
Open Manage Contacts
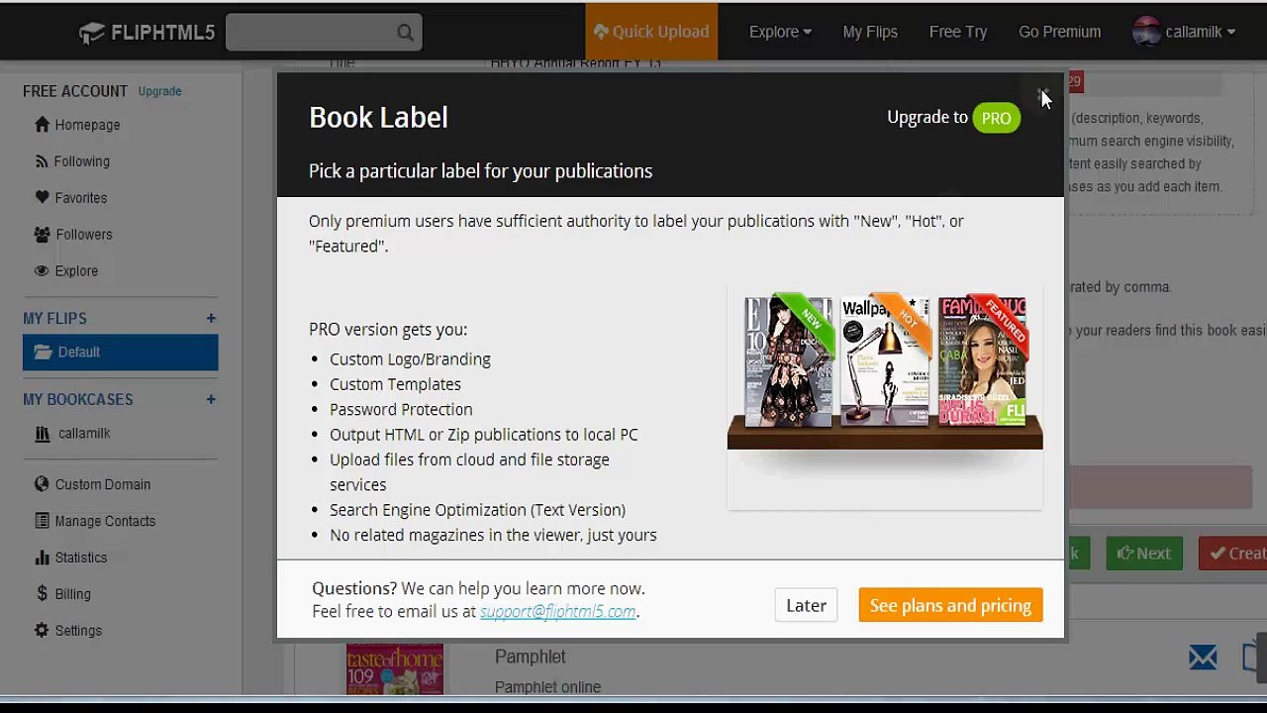click(105, 521)
